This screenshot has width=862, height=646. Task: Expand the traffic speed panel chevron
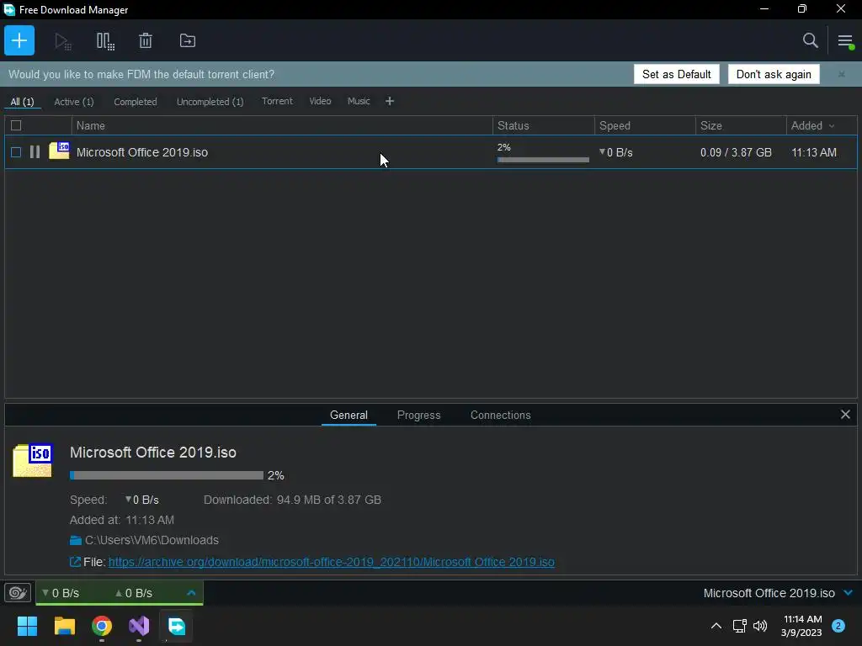pyautogui.click(x=191, y=593)
